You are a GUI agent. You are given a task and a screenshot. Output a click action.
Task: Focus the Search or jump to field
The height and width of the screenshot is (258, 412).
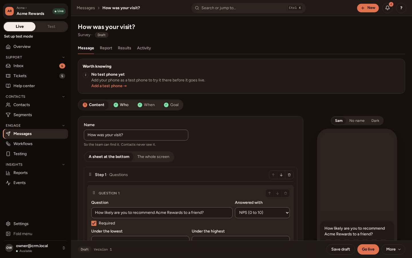[248, 8]
